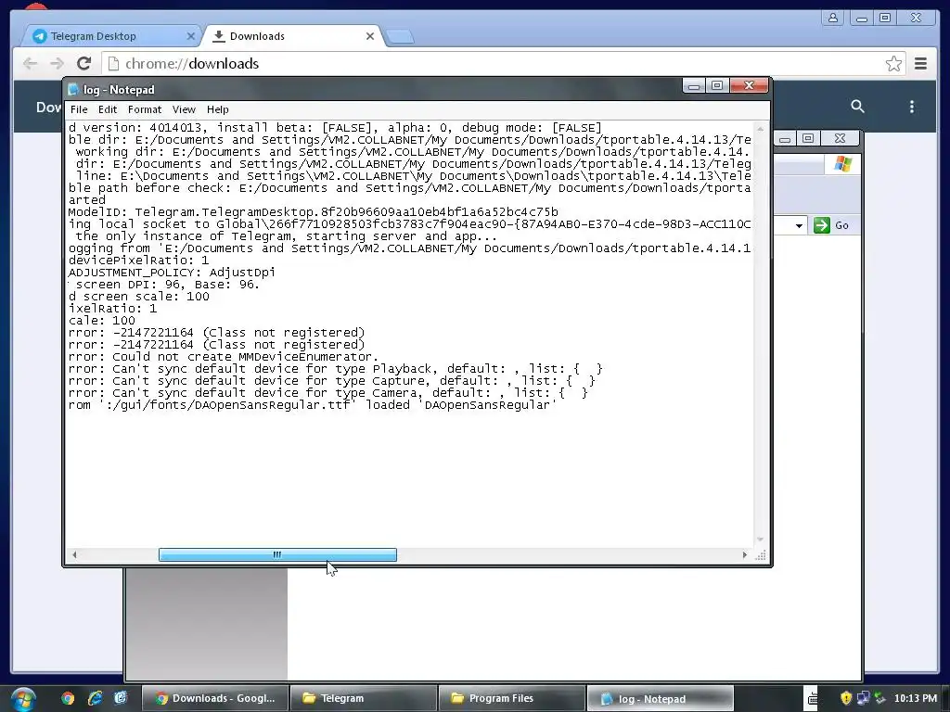Maximize the log Notepad window
950x712 pixels.
[x=717, y=86]
